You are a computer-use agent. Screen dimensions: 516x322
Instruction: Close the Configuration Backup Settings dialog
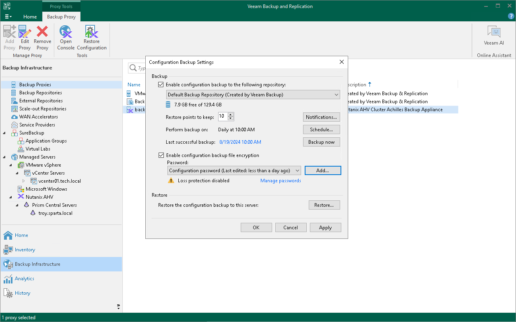pos(342,62)
